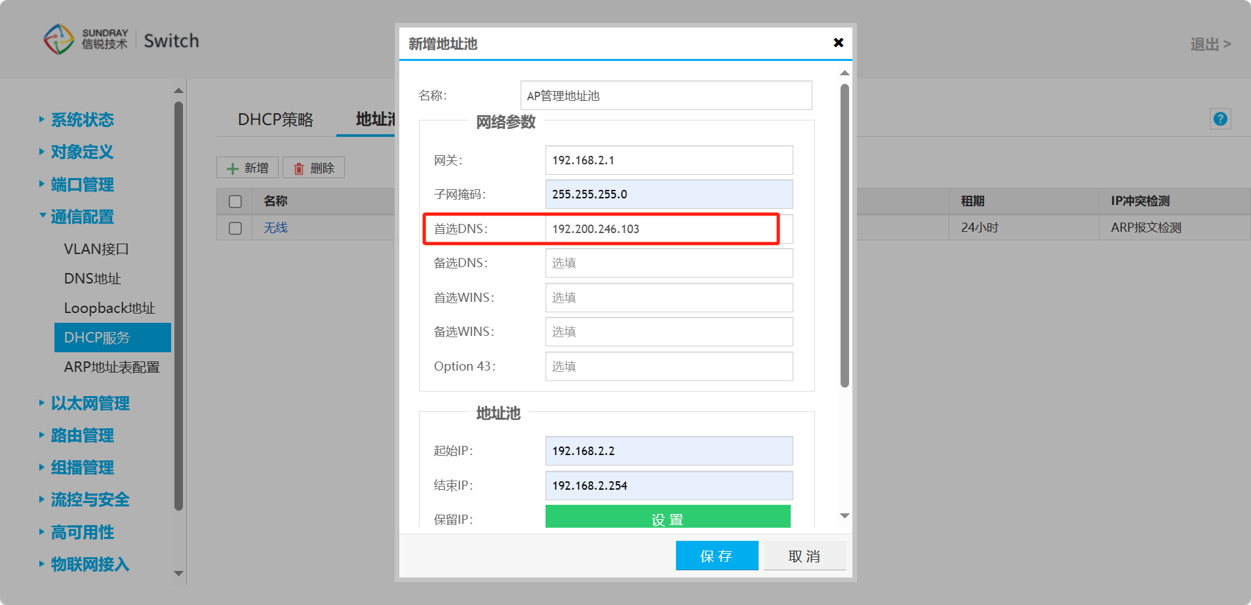Click the 租期 column header

coord(973,201)
